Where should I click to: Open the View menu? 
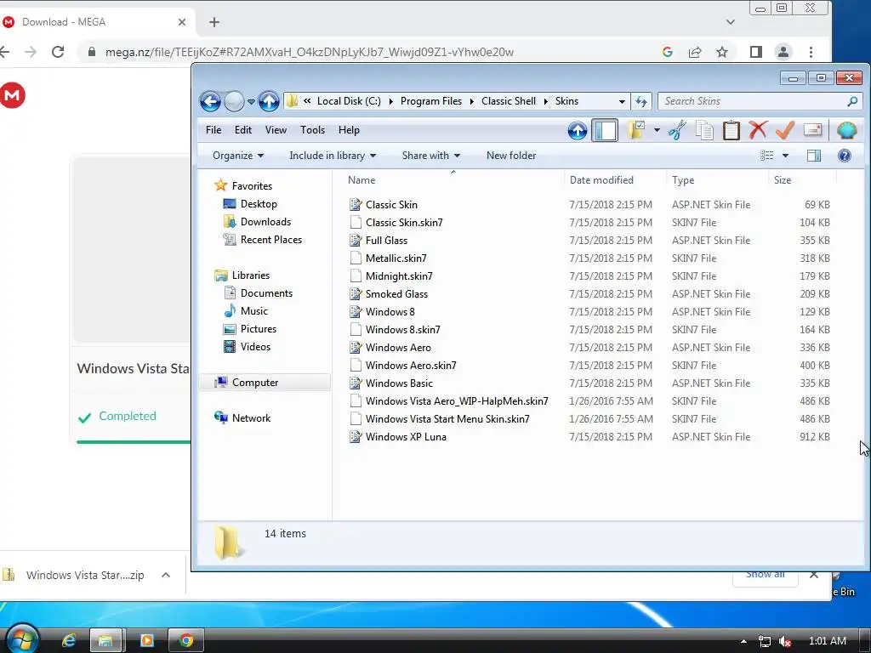[276, 130]
